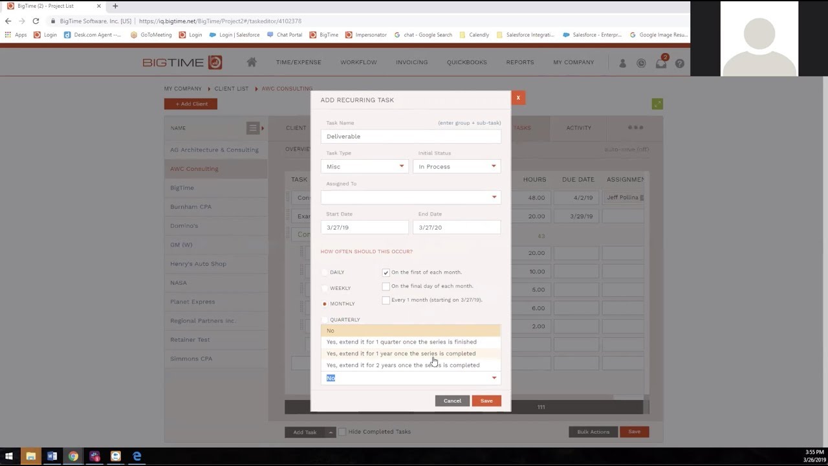Screen dimensions: 828x466
Task: Open the Calendly bookmark
Action: (474, 35)
